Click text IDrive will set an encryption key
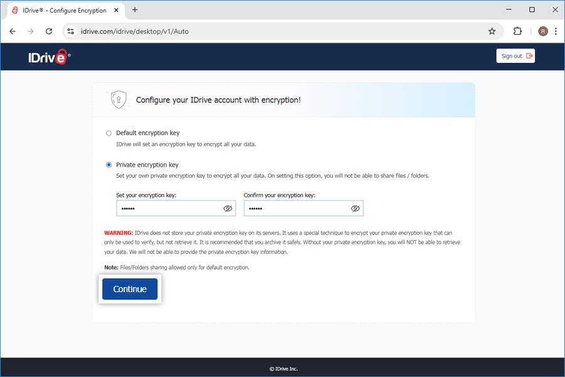 [186, 145]
